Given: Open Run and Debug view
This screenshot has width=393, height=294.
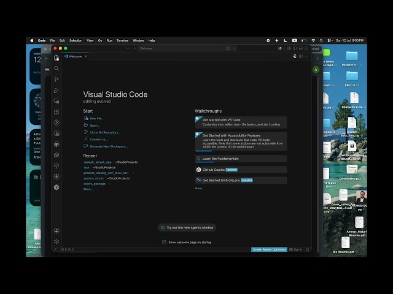Looking at the screenshot, I should pyautogui.click(x=56, y=90).
